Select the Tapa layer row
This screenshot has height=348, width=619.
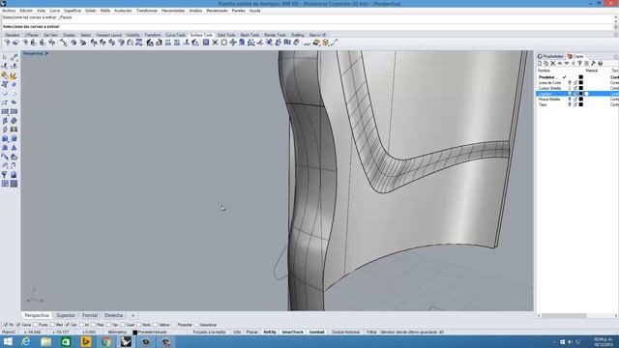577,104
